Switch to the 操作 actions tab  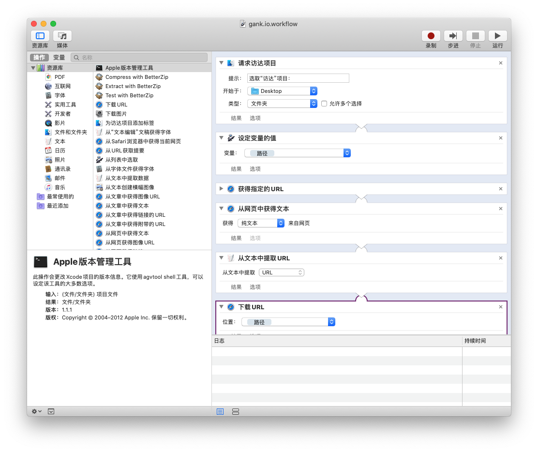tap(39, 57)
